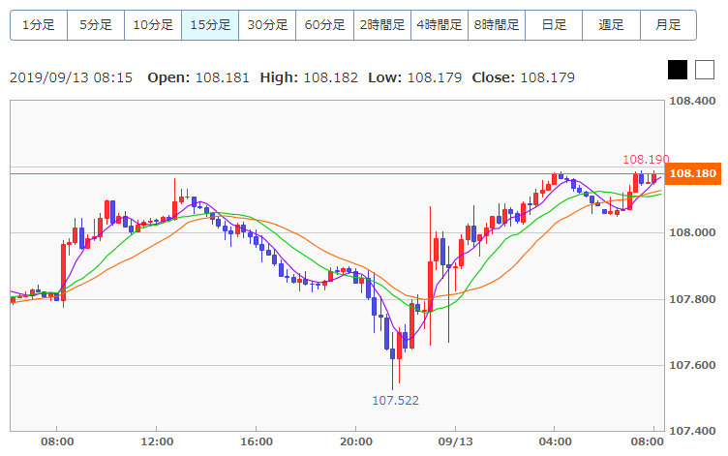
Task: Click the 108.400 price axis label
Action: [692, 102]
